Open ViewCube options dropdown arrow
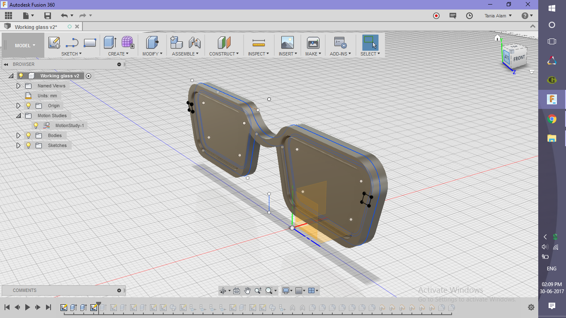Screen dimensions: 566x318 tap(532, 72)
